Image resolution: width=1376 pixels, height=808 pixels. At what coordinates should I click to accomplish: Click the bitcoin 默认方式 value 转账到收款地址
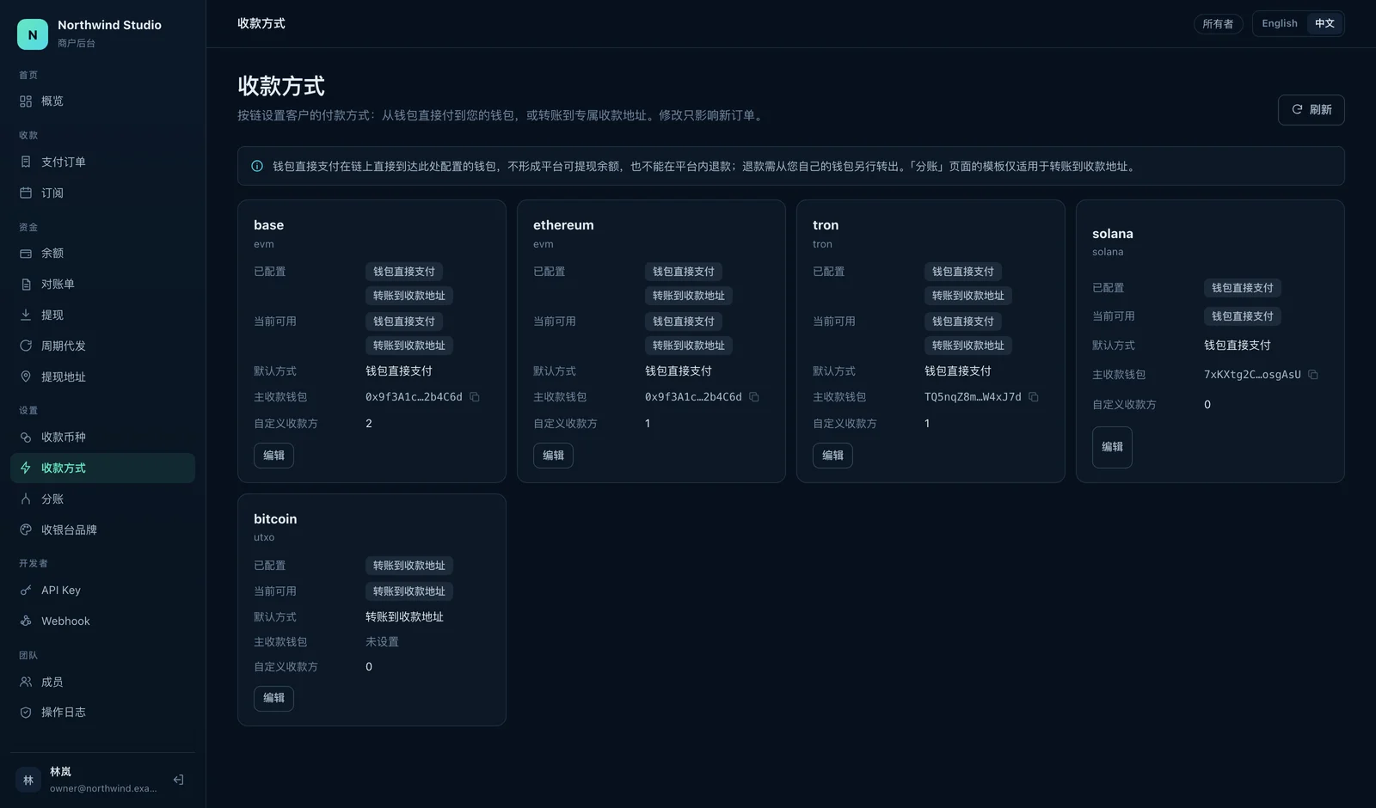404,617
